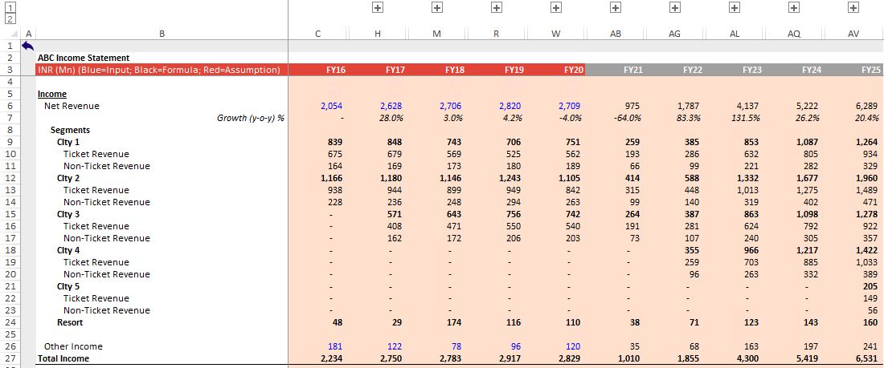The image size is (884, 368).
Task: Click the City 4 row label
Action: 68,250
